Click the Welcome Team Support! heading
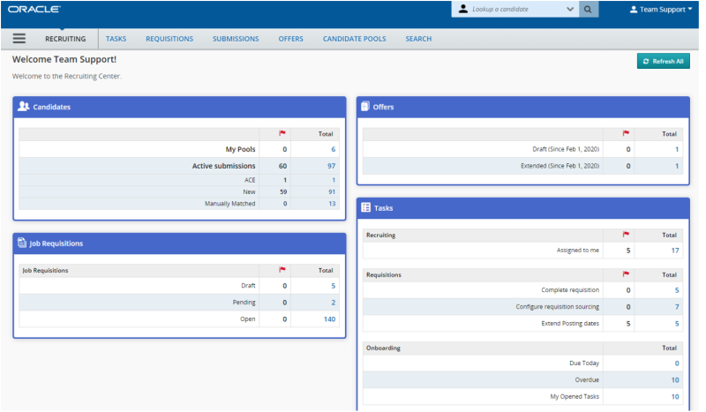Viewport: 706px width, 412px height. [64, 60]
